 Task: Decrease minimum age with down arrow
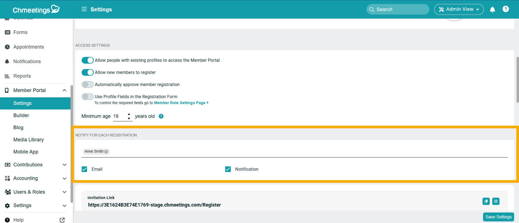coord(129,118)
